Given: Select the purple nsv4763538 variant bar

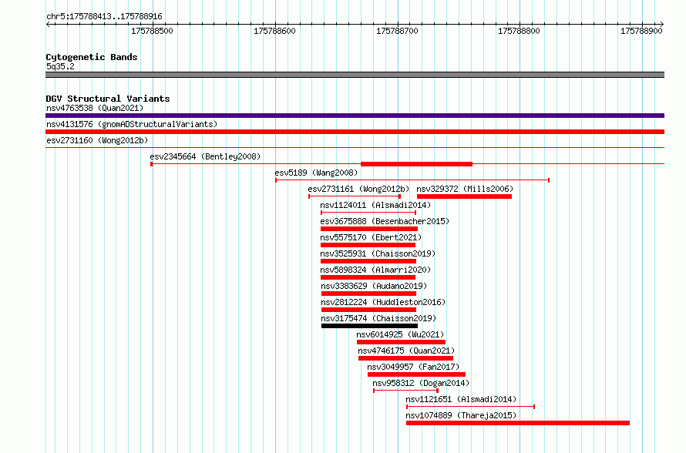Looking at the screenshot, I should [x=355, y=116].
